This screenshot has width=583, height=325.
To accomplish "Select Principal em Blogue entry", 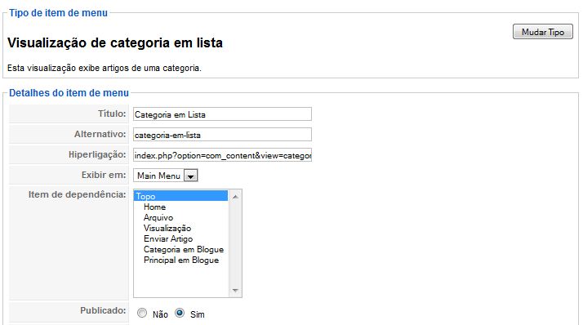I will coord(181,260).
